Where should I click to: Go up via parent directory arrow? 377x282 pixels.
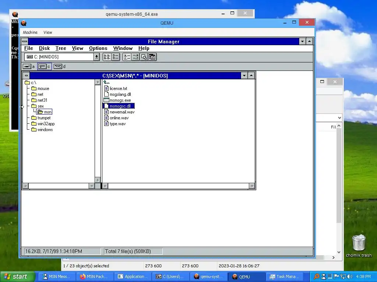pos(106,82)
